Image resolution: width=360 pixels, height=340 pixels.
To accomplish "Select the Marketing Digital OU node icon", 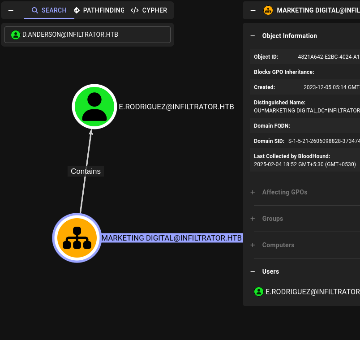I will [77, 238].
